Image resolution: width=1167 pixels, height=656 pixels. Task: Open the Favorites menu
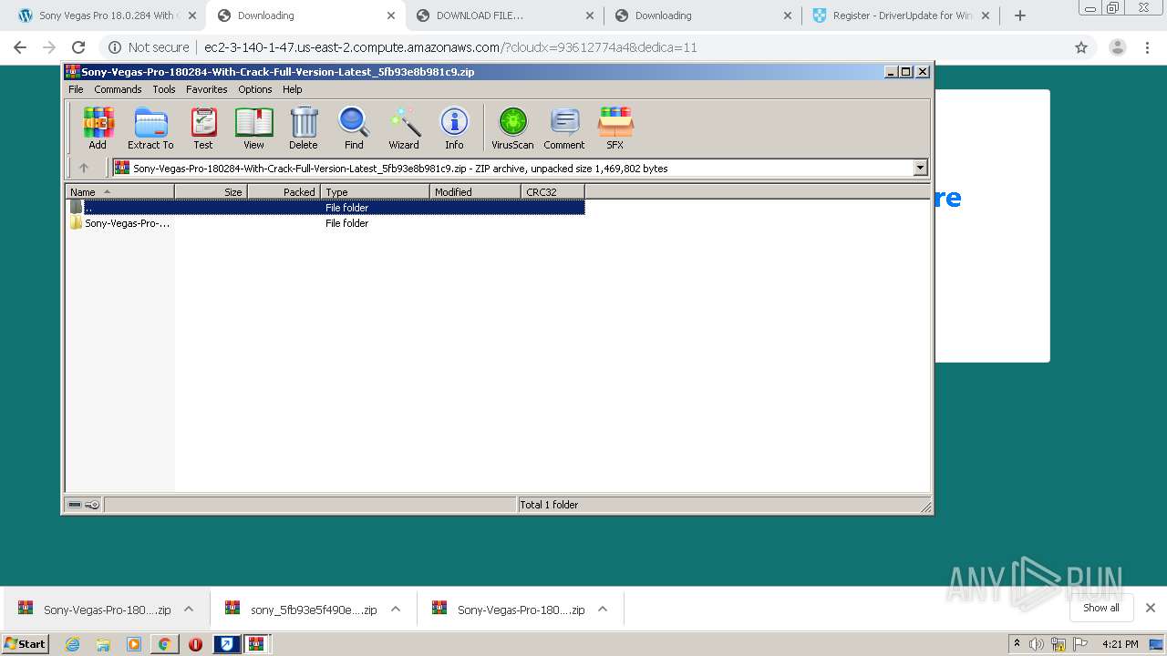point(207,89)
